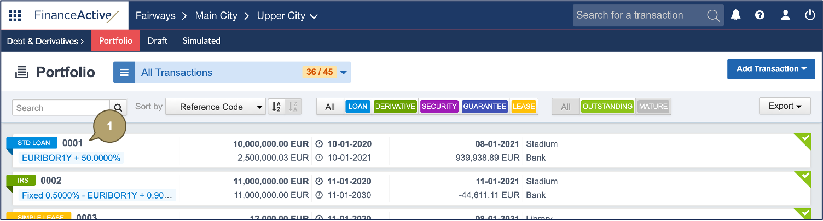Image resolution: width=823 pixels, height=221 pixels.
Task: Open the Export button
Action: click(x=785, y=106)
